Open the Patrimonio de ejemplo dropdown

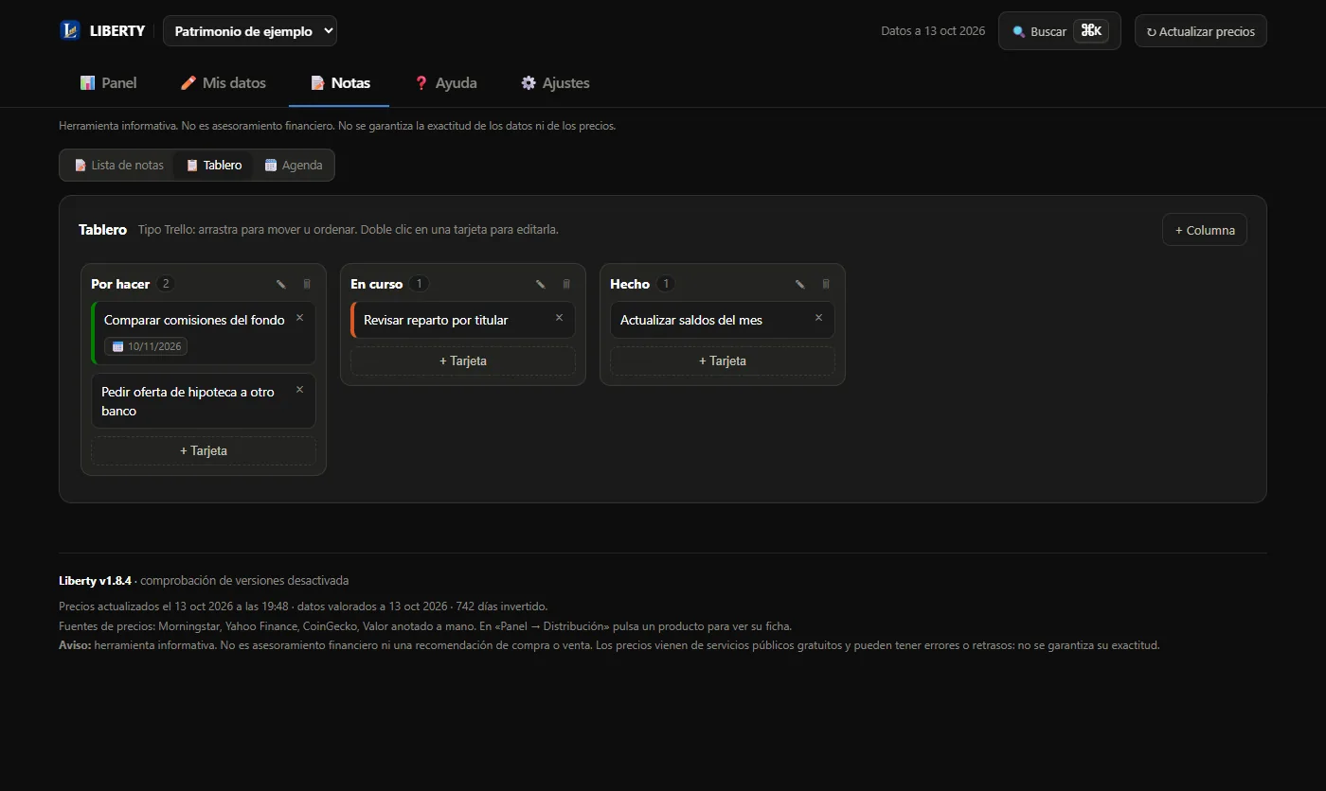point(250,31)
